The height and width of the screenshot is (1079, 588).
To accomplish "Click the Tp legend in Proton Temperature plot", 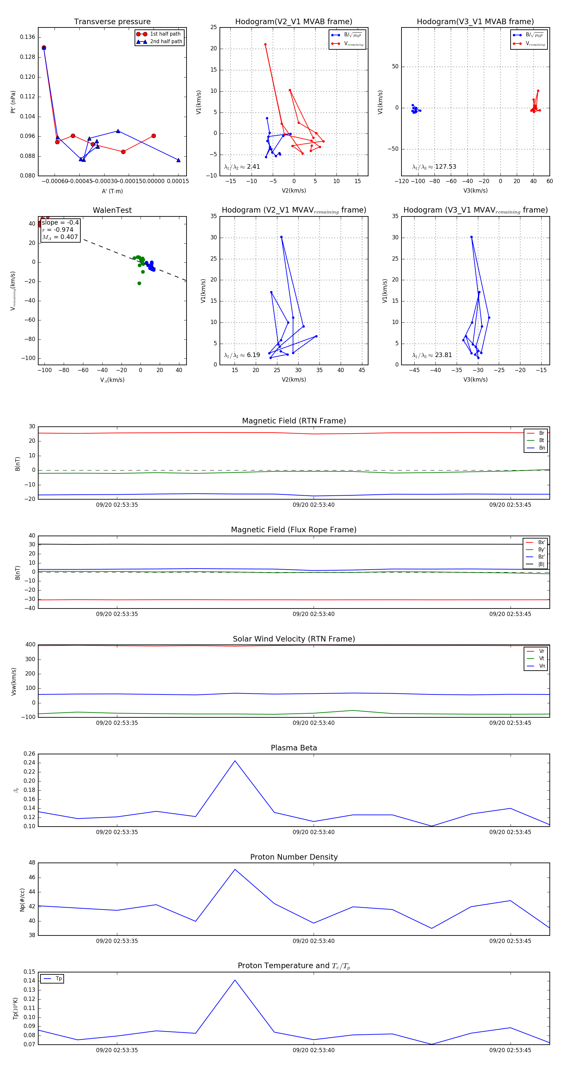I will click(x=52, y=979).
